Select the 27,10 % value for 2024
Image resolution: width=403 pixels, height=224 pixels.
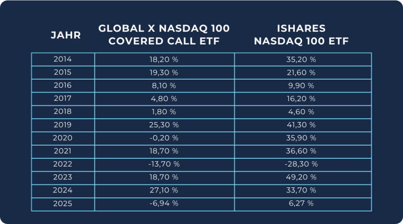coord(165,191)
